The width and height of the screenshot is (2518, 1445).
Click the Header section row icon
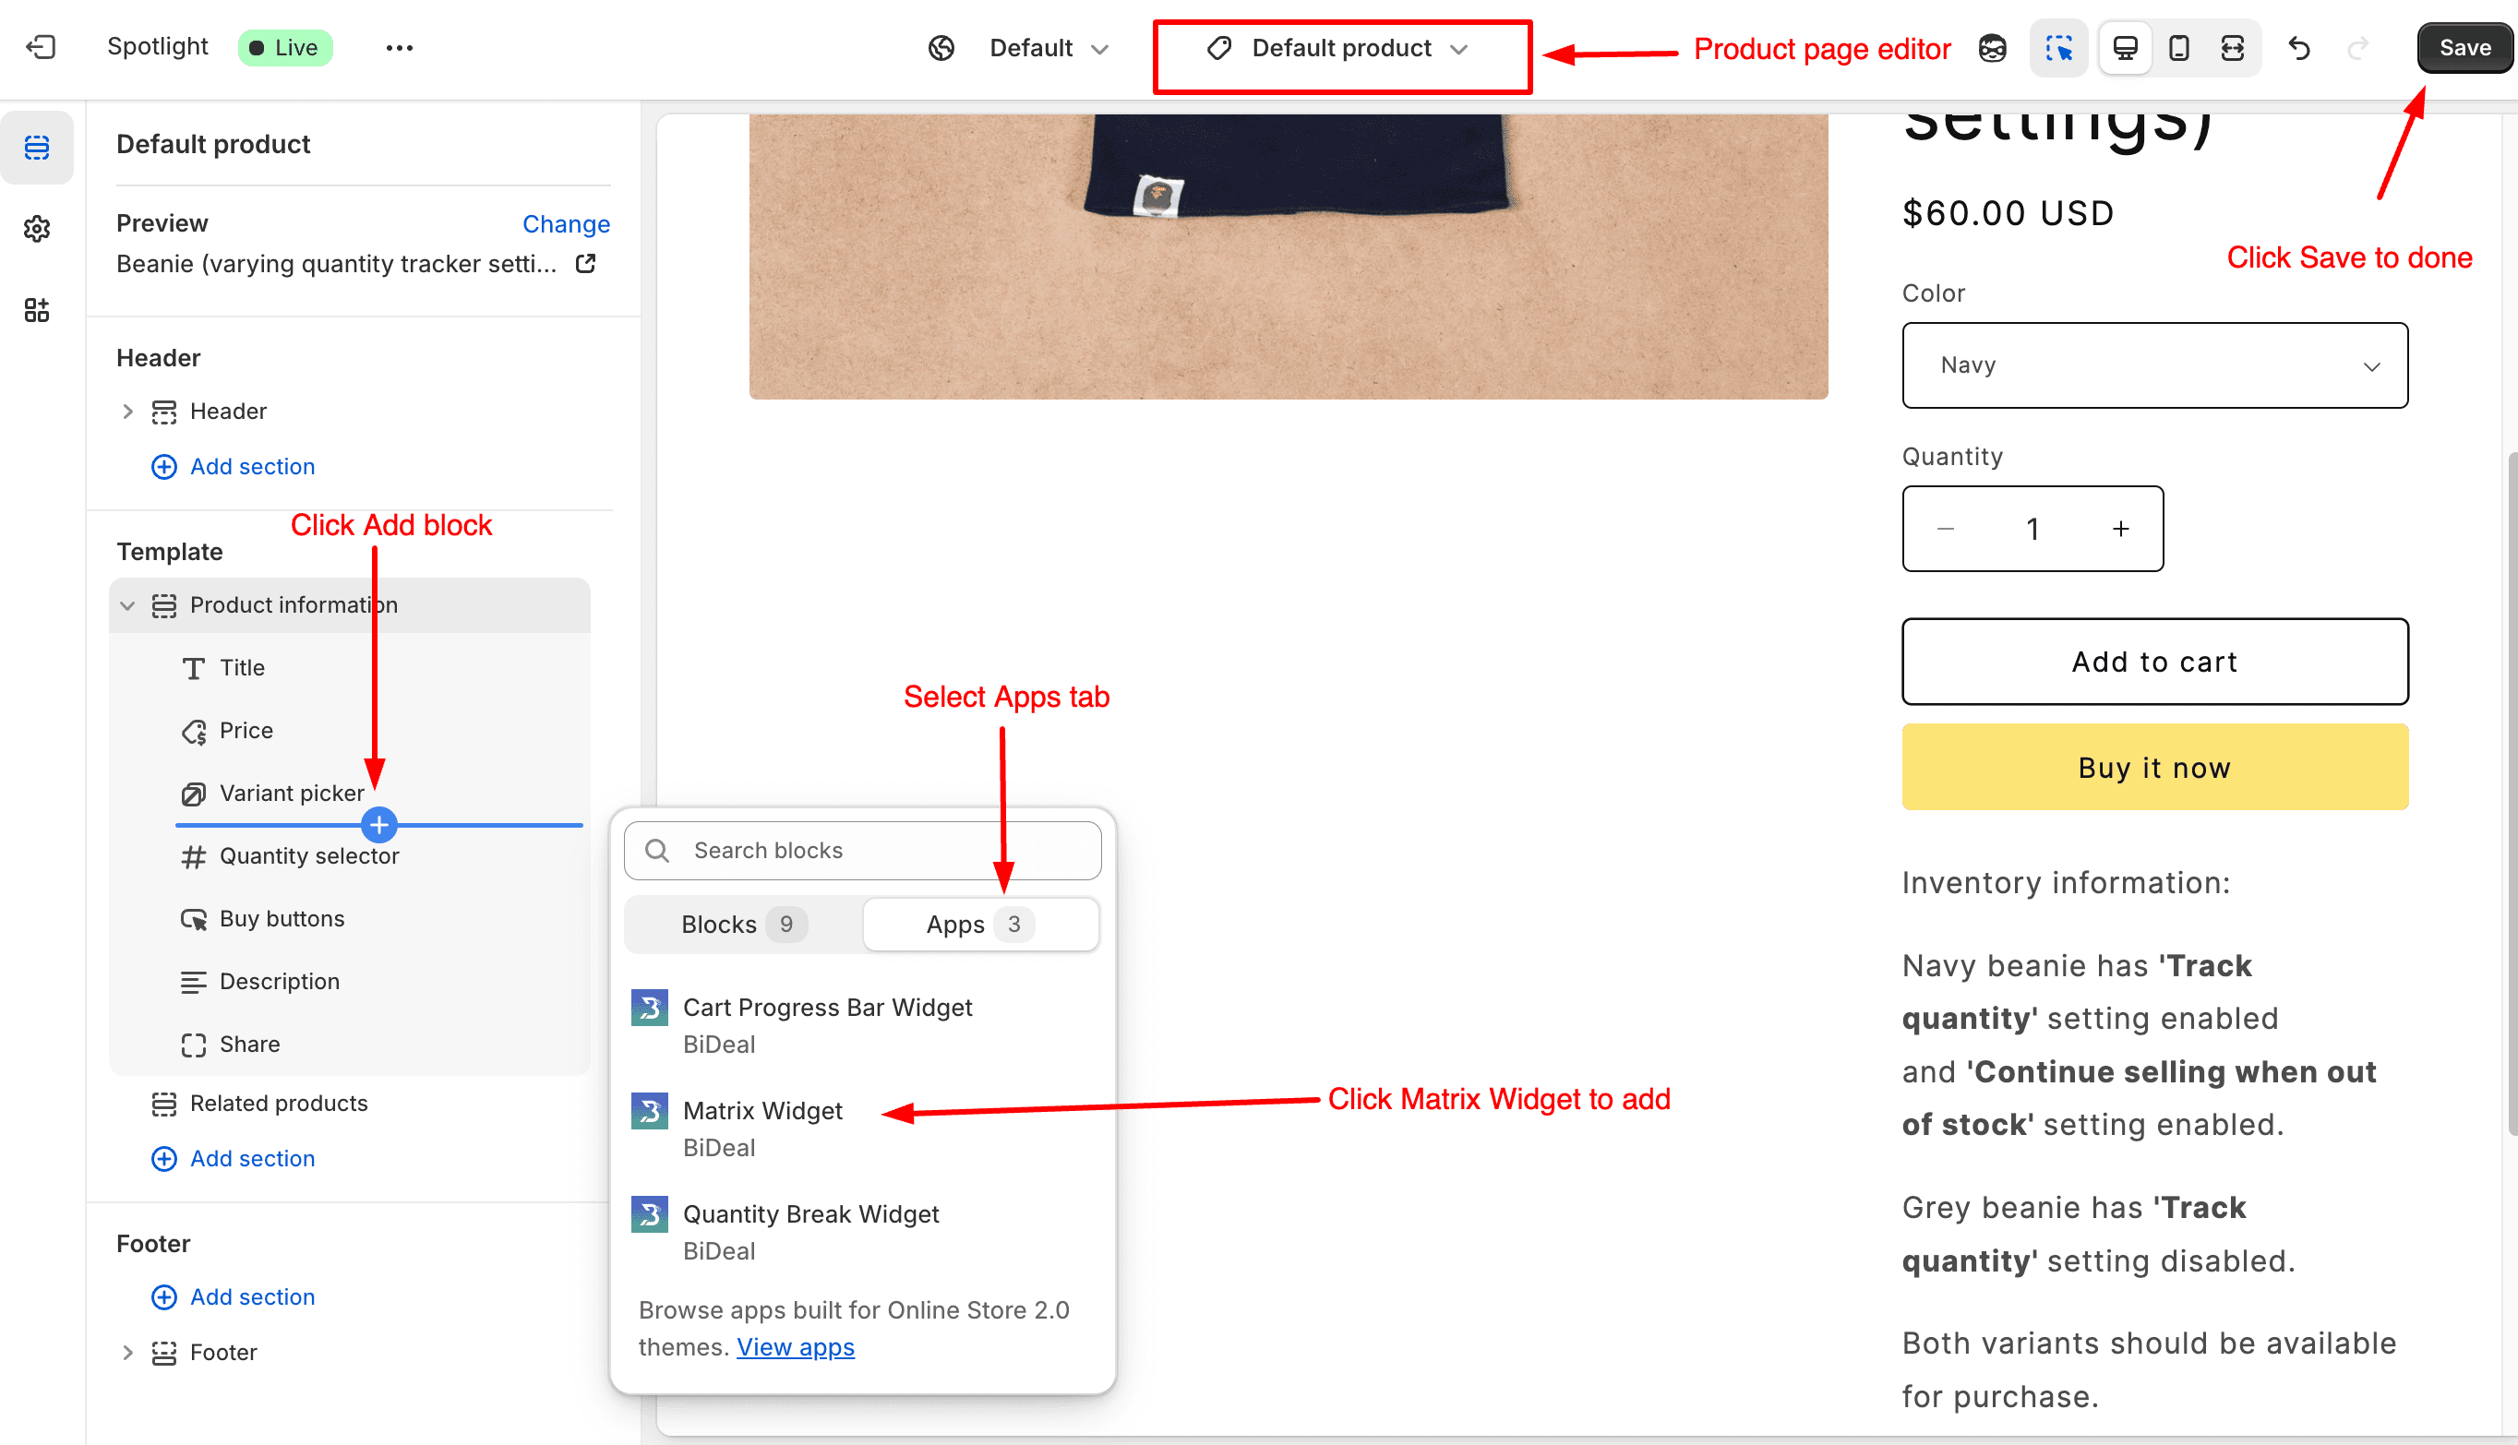pos(163,411)
